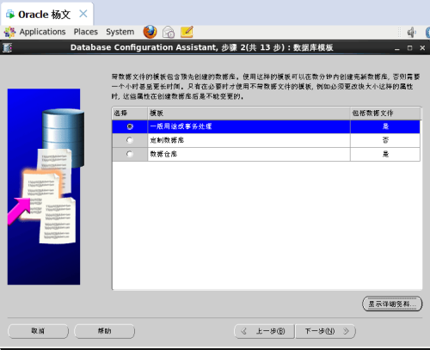This screenshot has height=350, width=430.
Task: Click the 是 cell in 数据仓库 row
Action: [385, 154]
